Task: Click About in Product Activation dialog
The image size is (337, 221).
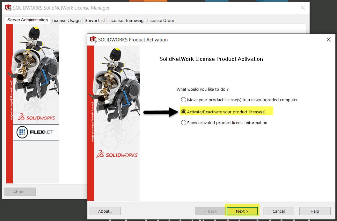Action: (105, 211)
